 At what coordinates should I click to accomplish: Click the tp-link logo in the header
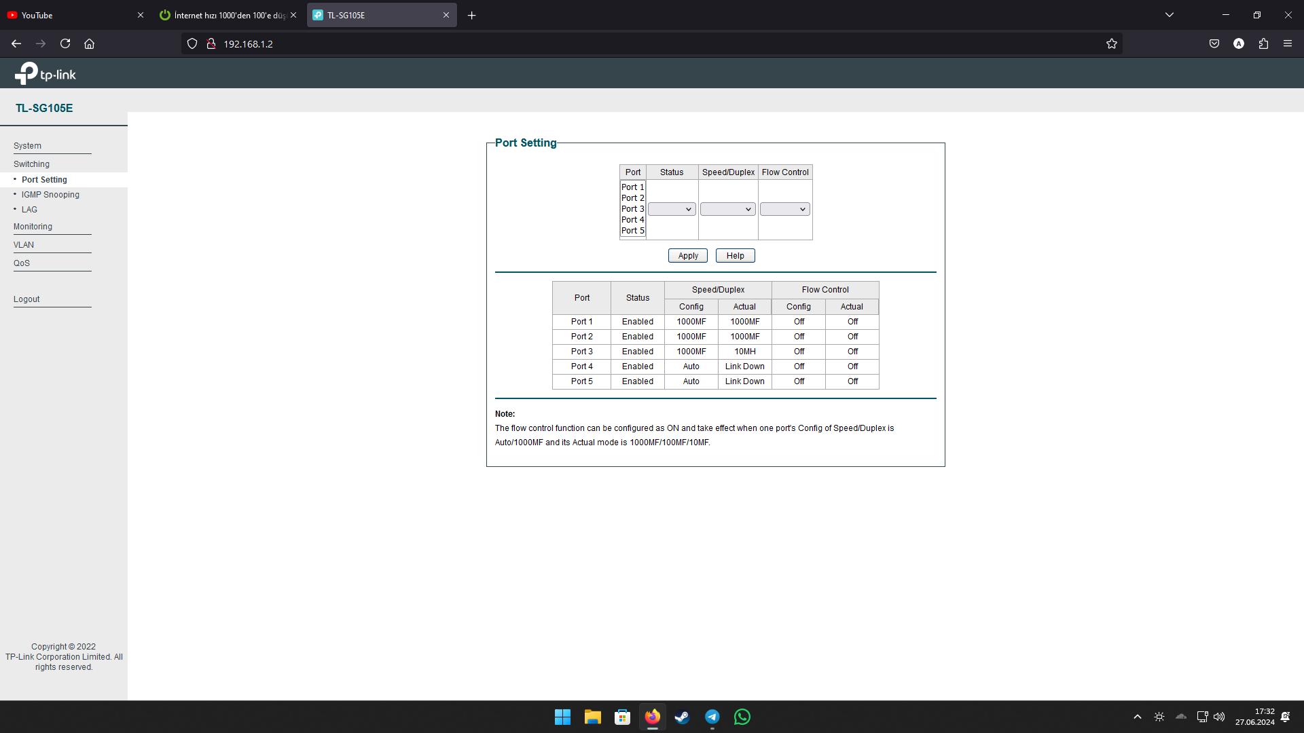tap(46, 73)
